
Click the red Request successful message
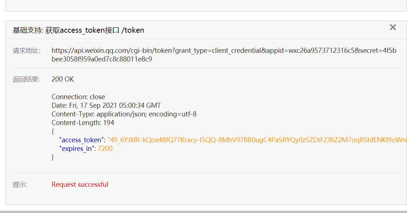tap(80, 185)
